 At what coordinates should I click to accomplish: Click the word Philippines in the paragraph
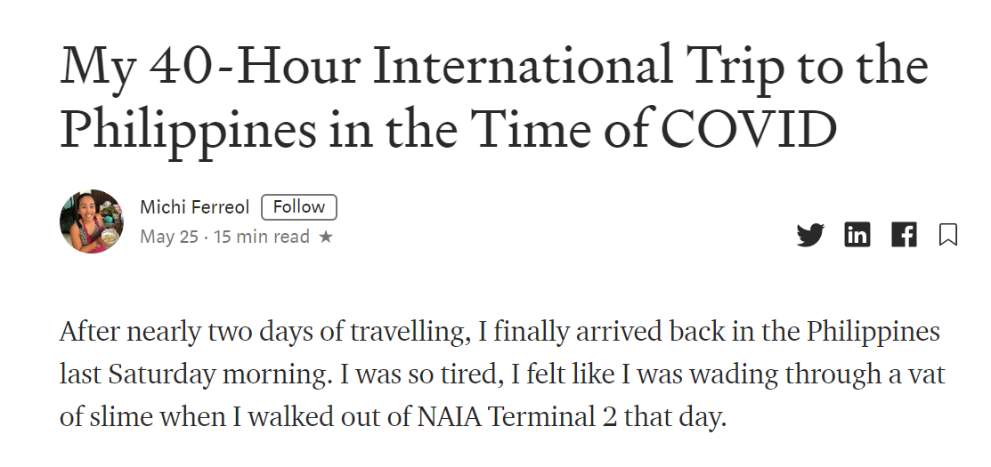pyautogui.click(x=873, y=333)
